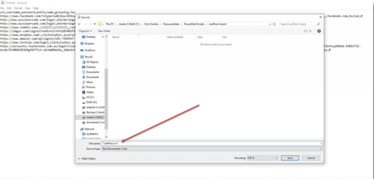Click the Change your view icon

[x=305, y=31]
